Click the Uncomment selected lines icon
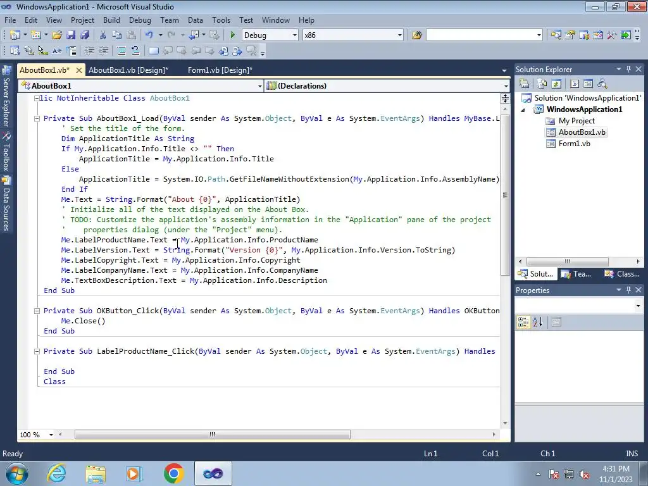Screen dimensions: 648x486 [x=135, y=51]
